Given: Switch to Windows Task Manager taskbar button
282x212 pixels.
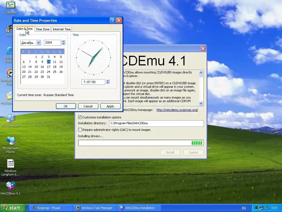Looking at the screenshot, I should tap(95, 208).
